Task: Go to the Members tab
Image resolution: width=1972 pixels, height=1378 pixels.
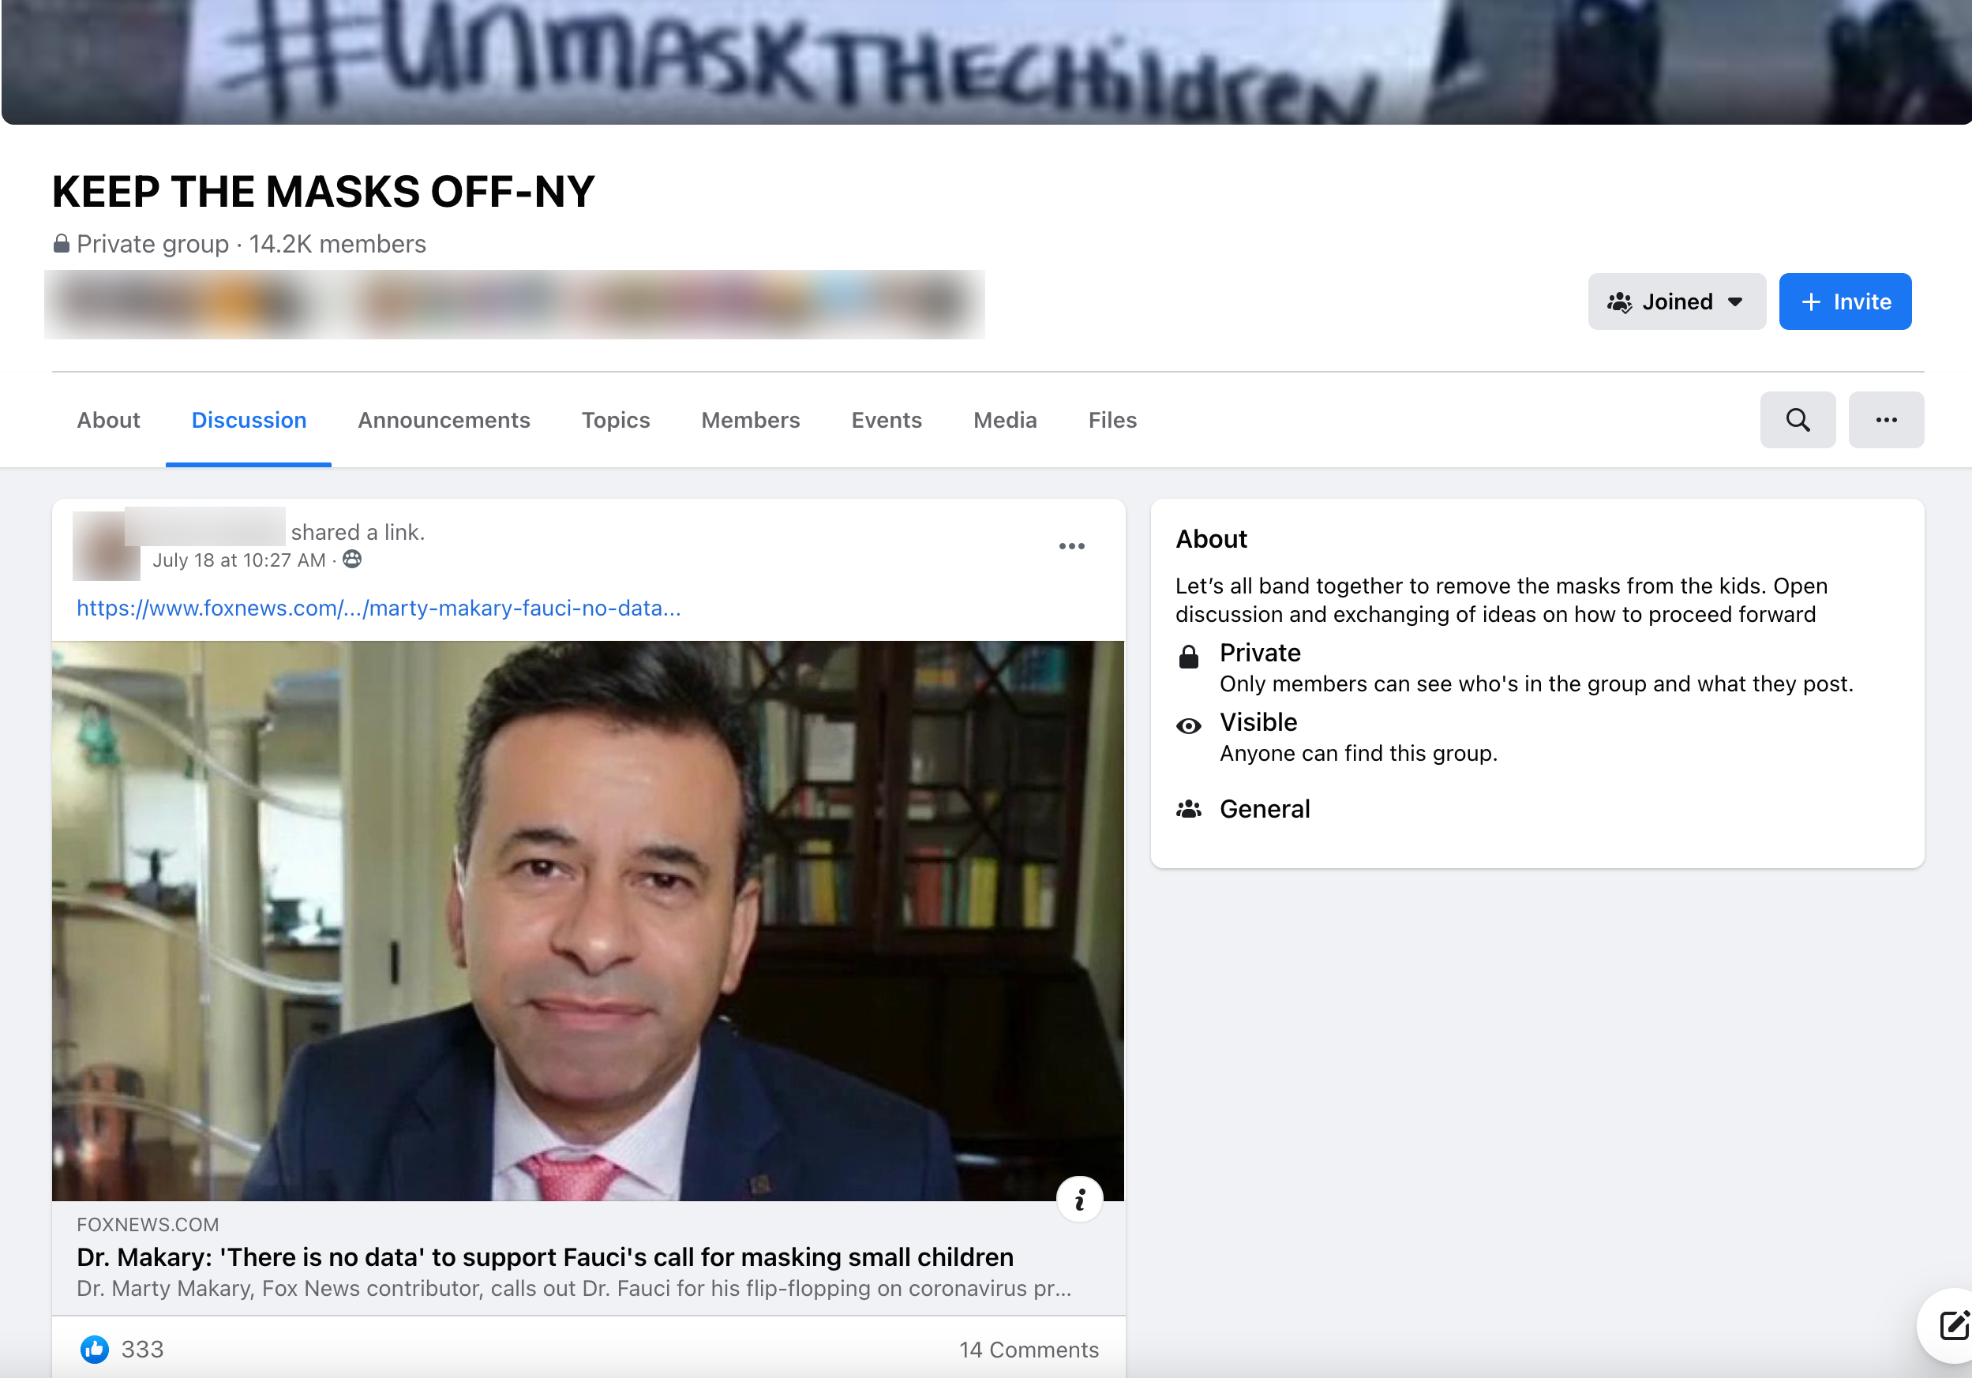Action: (x=750, y=420)
